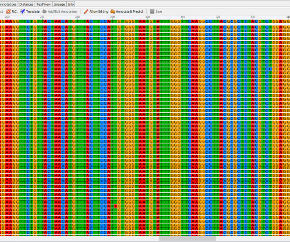290x242 pixels.
Task: Go to the Lineage tab
Action: click(59, 4)
